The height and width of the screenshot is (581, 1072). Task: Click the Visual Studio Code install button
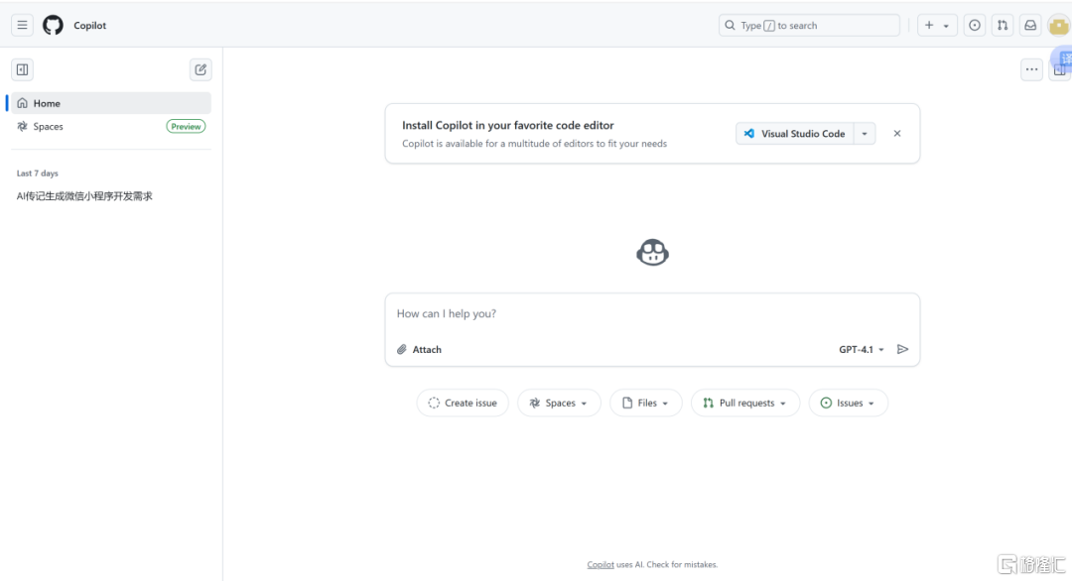tap(795, 134)
